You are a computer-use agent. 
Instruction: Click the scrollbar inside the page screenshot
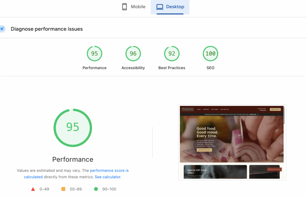284,116
